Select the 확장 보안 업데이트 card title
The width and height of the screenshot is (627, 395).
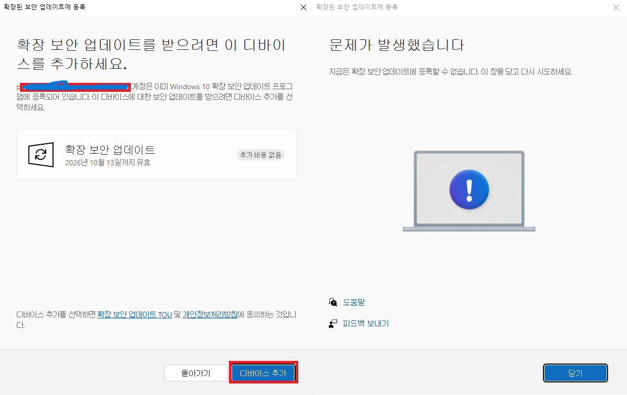tap(110, 150)
